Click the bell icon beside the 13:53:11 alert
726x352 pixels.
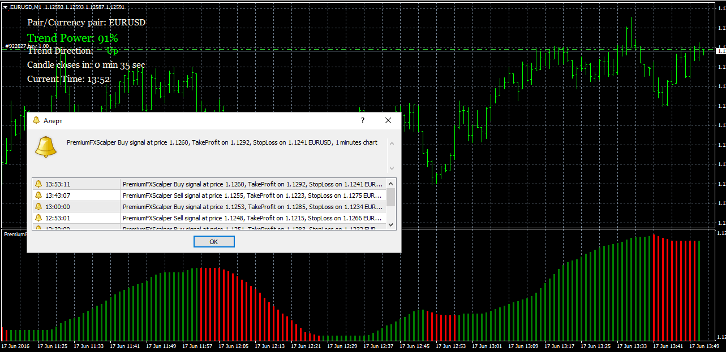(38, 184)
